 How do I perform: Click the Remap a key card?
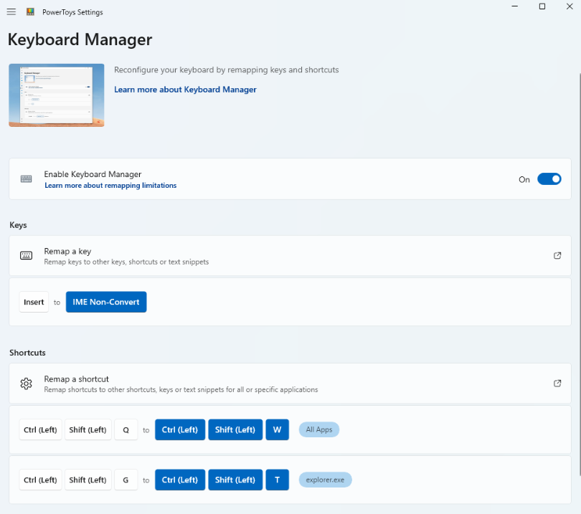(x=290, y=255)
